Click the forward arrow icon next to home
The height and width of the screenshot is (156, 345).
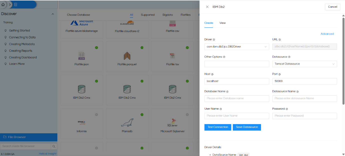(x=9, y=4)
